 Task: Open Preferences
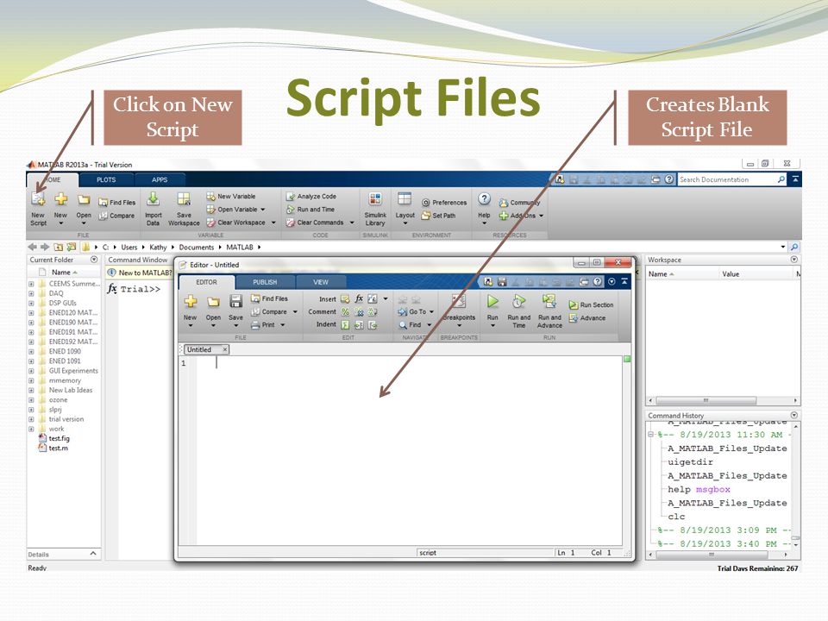444,202
